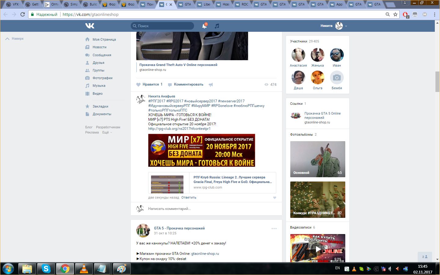Expand the Ещё menu in sidebar footer

pos(107,132)
